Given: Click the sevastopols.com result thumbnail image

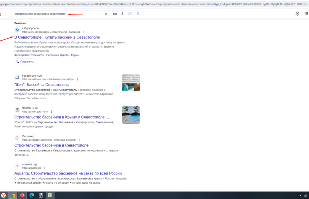Looking at the screenshot, I should click(x=131, y=83).
